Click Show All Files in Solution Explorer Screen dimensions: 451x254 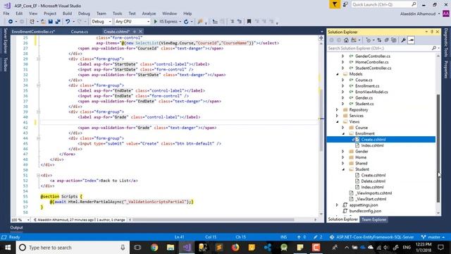tap(393, 40)
